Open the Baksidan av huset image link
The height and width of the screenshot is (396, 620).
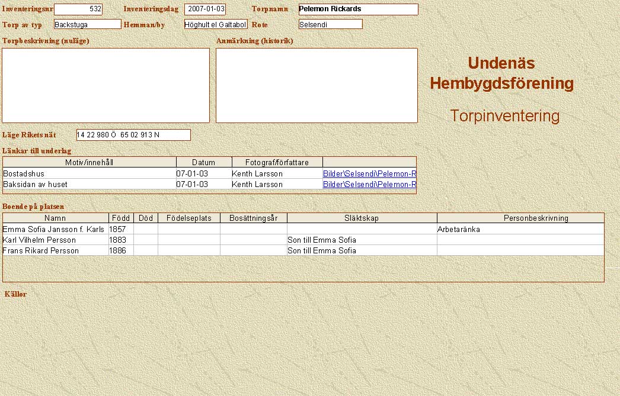point(369,184)
